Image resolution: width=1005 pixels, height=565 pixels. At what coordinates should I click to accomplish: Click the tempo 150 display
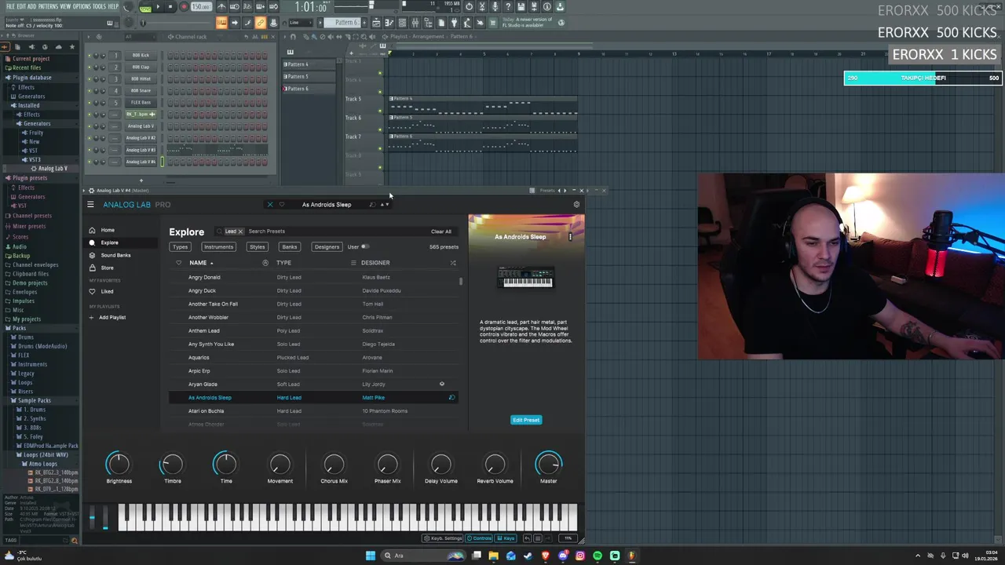click(x=201, y=7)
